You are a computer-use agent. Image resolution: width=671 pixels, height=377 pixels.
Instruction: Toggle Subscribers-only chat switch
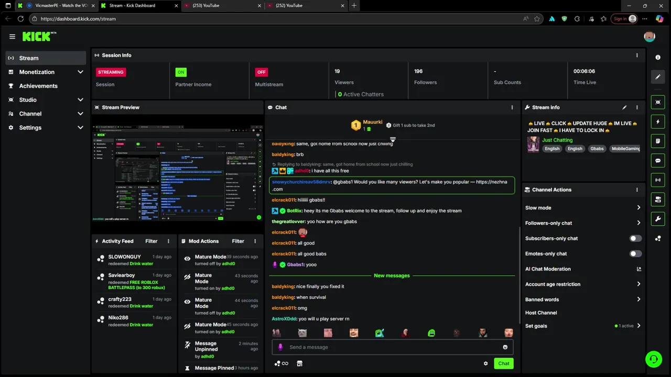pyautogui.click(x=635, y=238)
